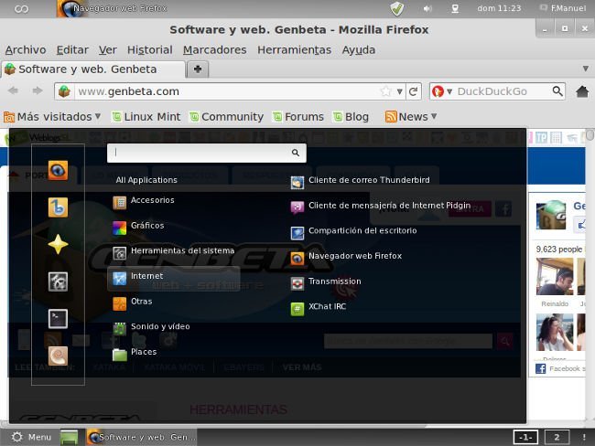
Task: Open the Herramientas menu
Action: click(x=294, y=50)
